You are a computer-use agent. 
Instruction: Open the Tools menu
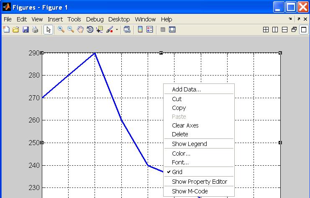pos(74,19)
